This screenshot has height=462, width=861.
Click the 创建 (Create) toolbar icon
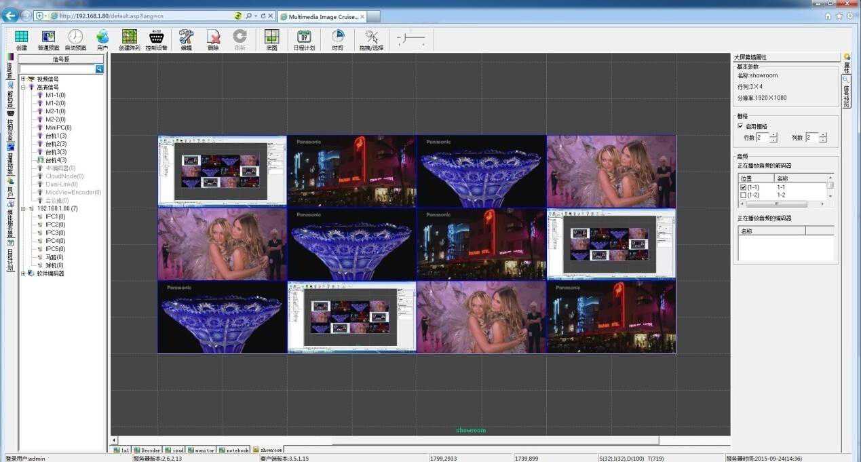21,37
